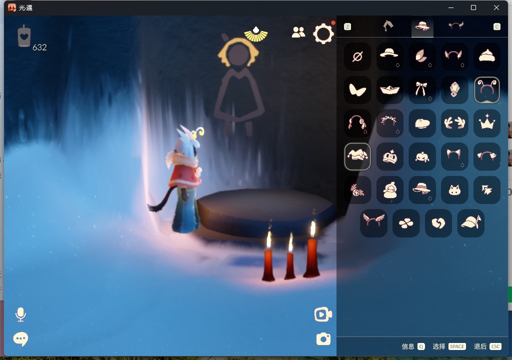Viewport: 512px width, 360px height.
Task: Toggle the microphone voice chat
Action: (20, 314)
